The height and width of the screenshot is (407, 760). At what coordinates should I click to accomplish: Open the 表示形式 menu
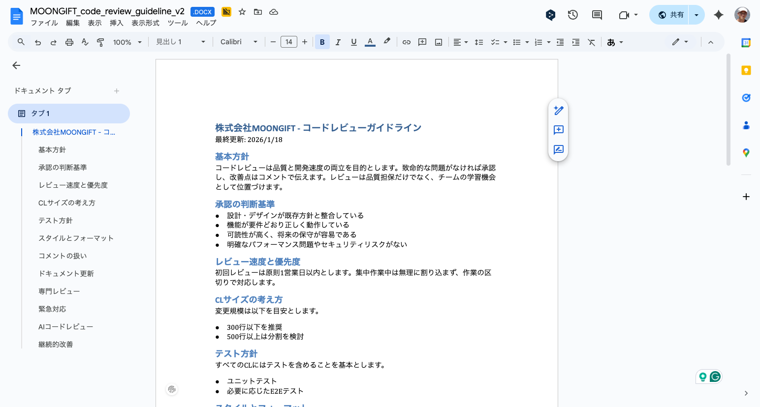[x=145, y=23]
